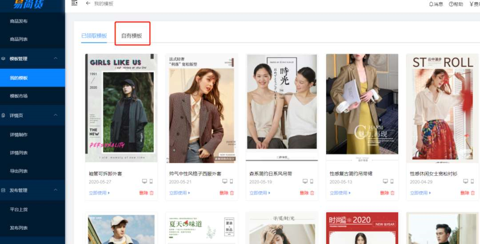Open STROLL shirt template thumbnail
The width and height of the screenshot is (480, 244).
[x=442, y=108]
